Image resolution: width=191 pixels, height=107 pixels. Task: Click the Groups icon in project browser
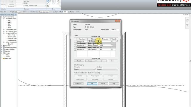[4, 53]
